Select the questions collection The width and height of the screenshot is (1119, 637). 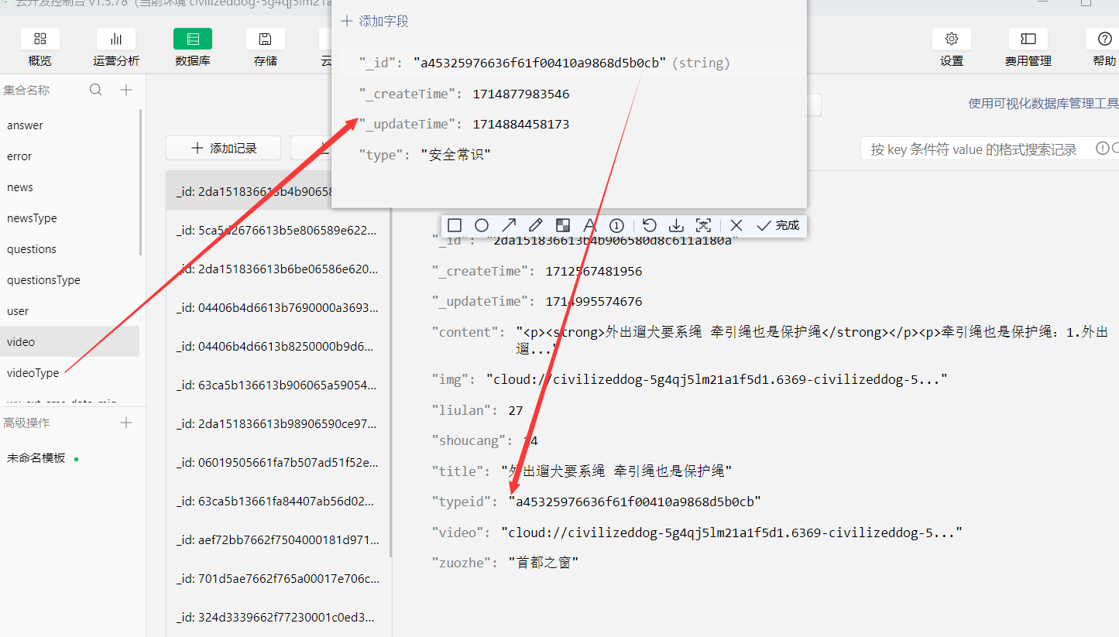click(x=31, y=248)
